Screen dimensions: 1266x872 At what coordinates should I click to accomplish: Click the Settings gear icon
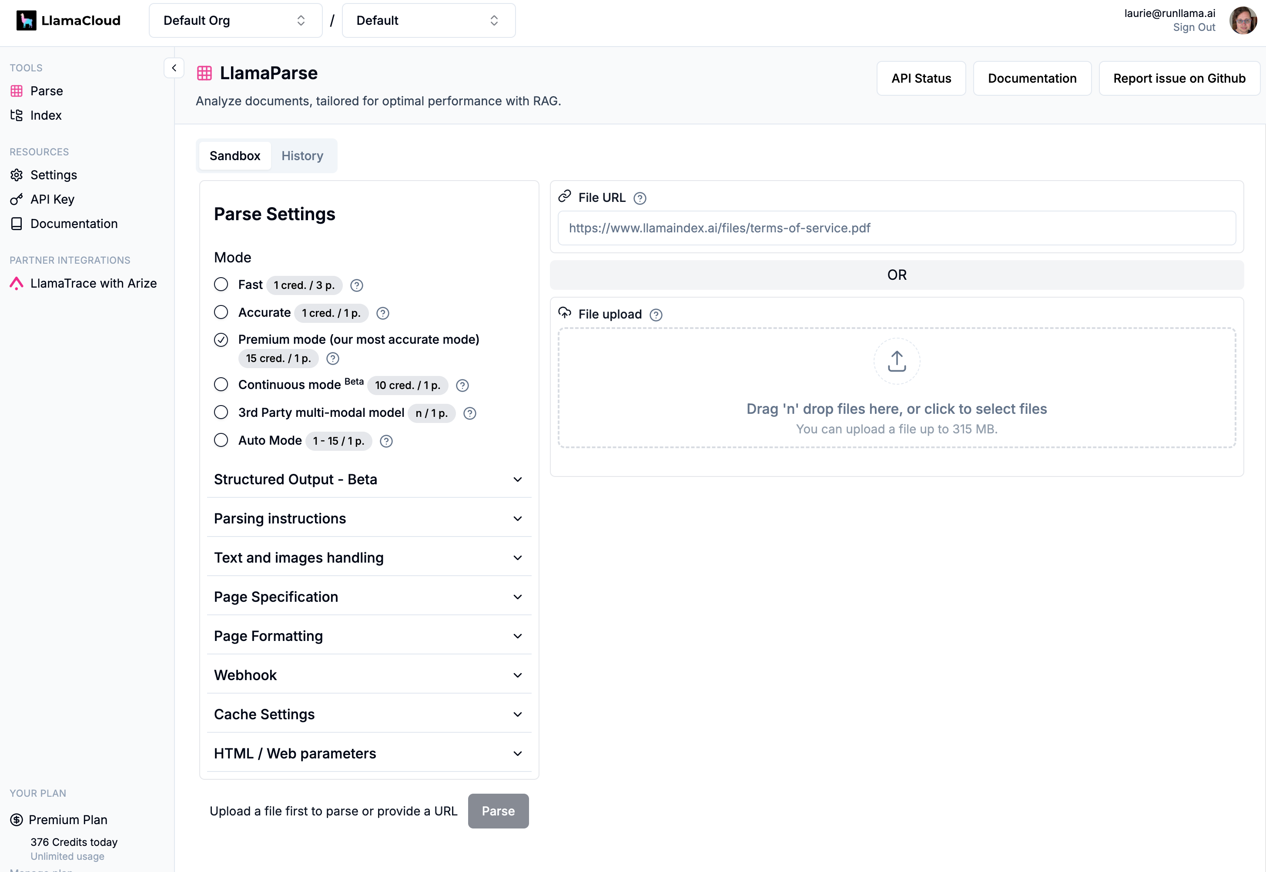coord(17,175)
